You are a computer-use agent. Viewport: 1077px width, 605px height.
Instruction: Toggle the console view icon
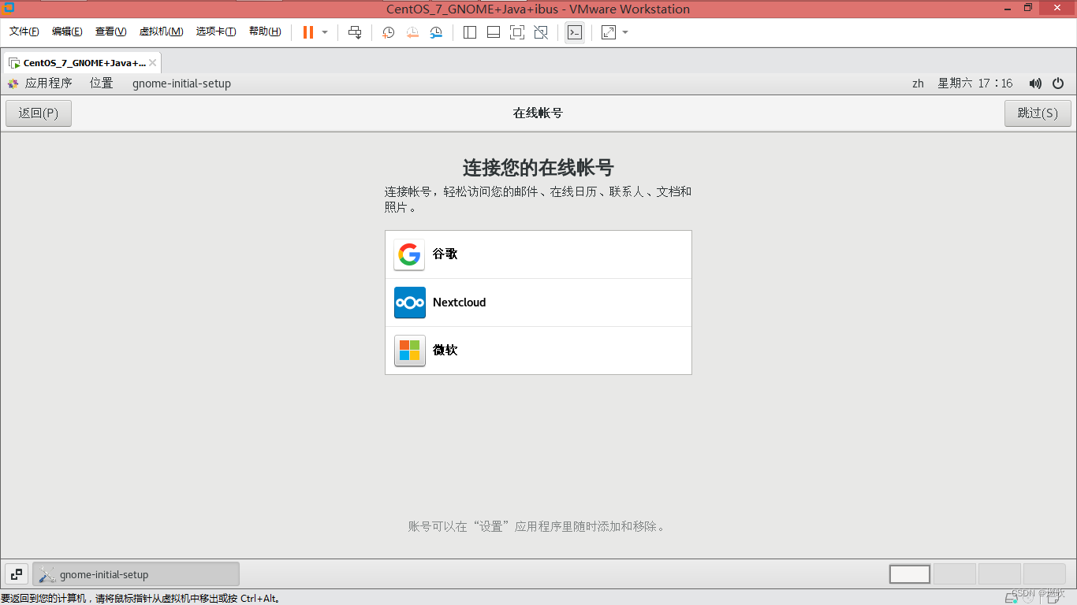pyautogui.click(x=575, y=32)
